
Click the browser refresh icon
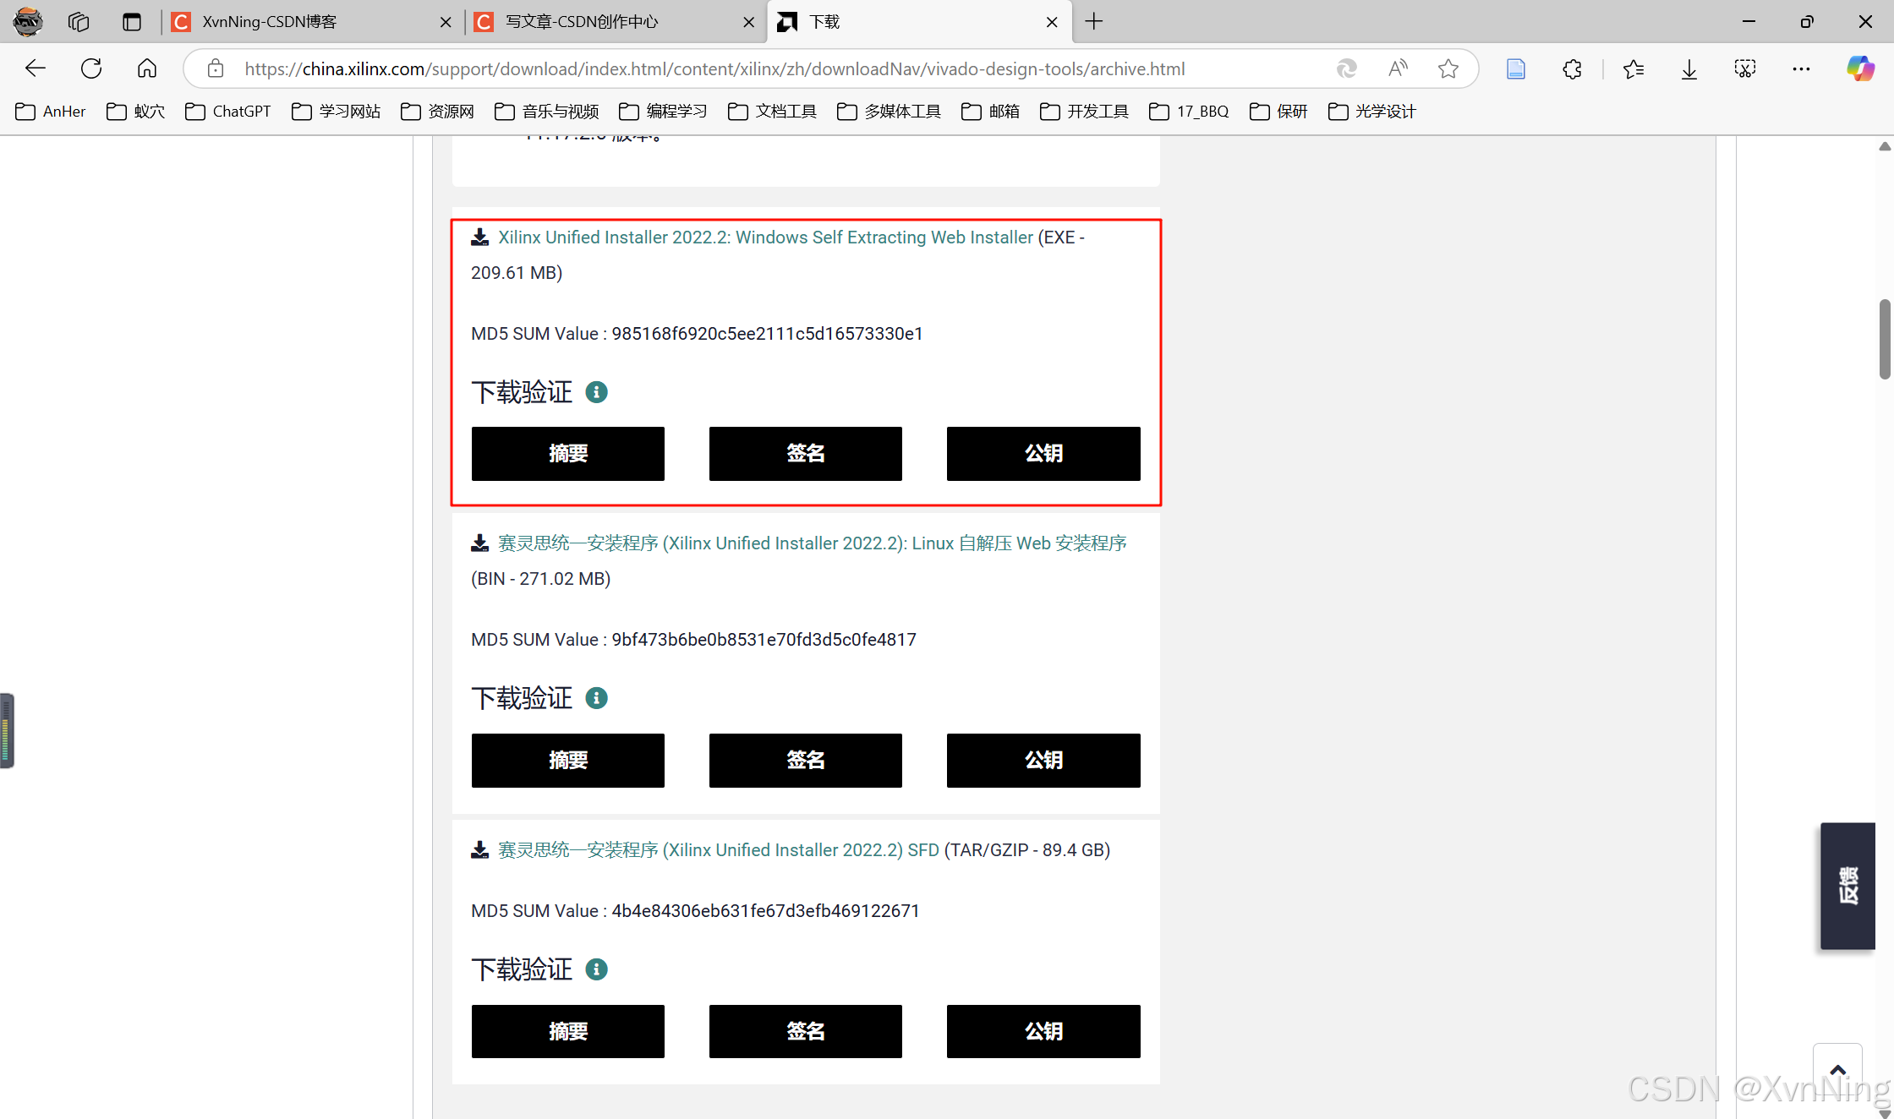pyautogui.click(x=91, y=68)
